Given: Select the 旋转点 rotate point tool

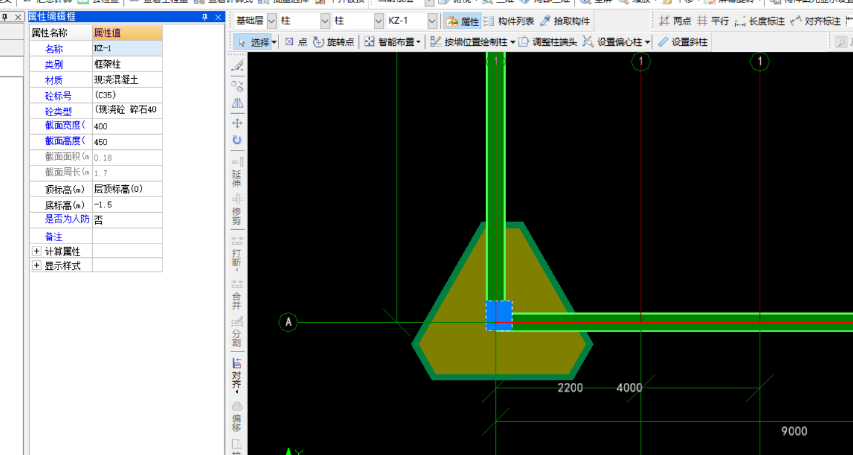Looking at the screenshot, I should 333,42.
